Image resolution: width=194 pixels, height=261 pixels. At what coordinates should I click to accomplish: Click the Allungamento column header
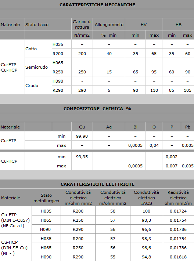click(x=109, y=25)
